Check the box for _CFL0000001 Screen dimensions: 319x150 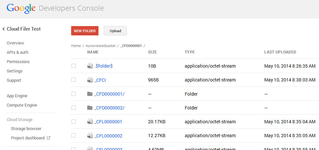[x=73, y=122]
